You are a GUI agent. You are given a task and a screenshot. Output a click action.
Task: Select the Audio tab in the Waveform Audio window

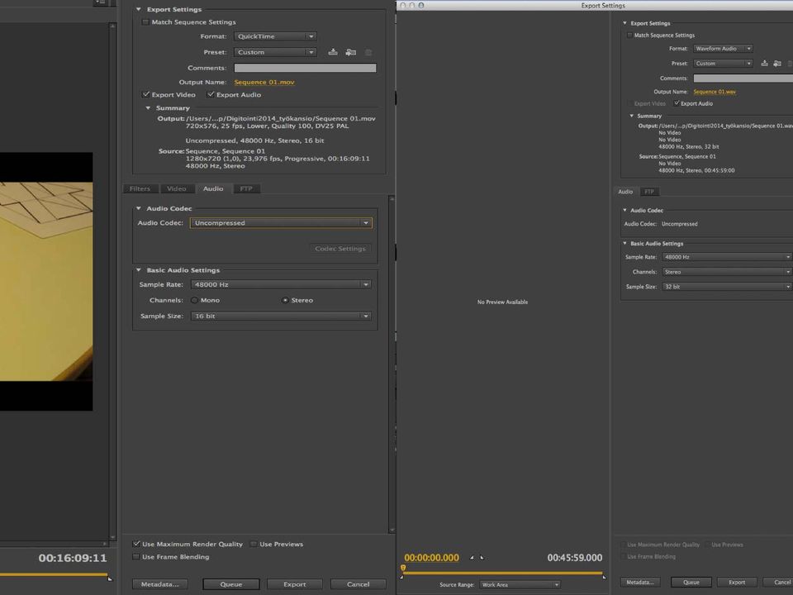pyautogui.click(x=625, y=192)
